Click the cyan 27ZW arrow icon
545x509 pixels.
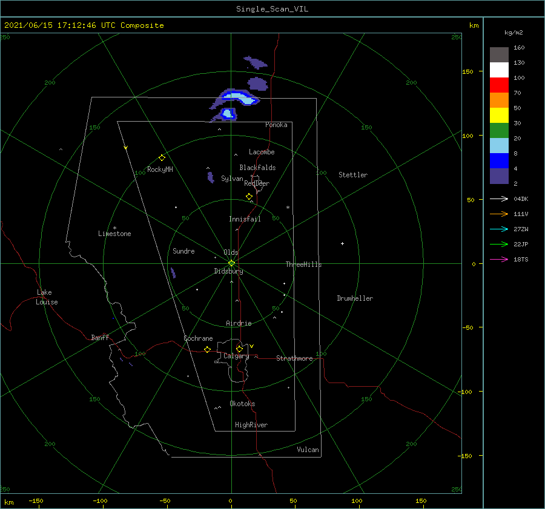[x=499, y=229]
